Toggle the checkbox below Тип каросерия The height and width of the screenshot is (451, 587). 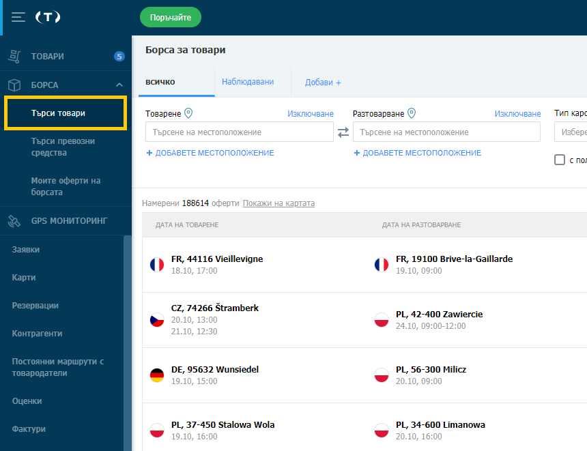coord(560,160)
